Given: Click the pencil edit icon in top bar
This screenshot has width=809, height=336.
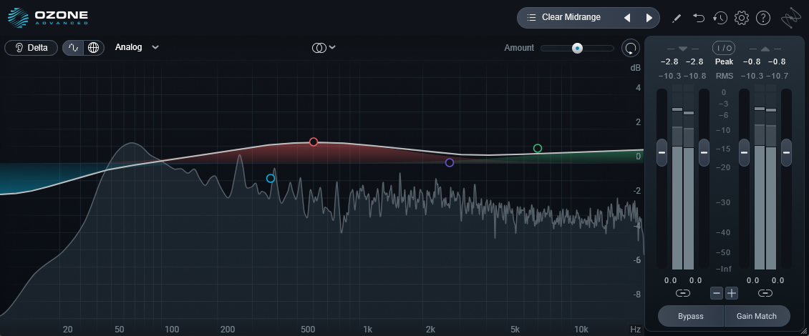Looking at the screenshot, I should [677, 19].
